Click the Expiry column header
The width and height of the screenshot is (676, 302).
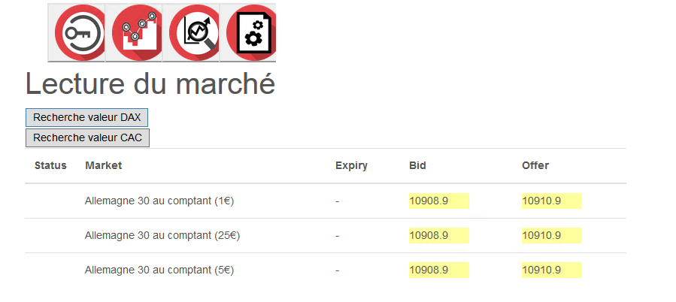351,165
